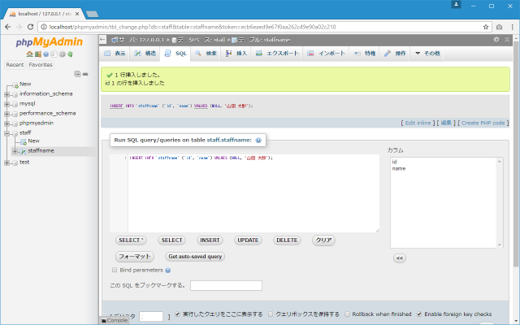Screen dimensions: 520x325
Task: Click the phpMyAdmin home icon in sidebar
Action: pos(28,54)
